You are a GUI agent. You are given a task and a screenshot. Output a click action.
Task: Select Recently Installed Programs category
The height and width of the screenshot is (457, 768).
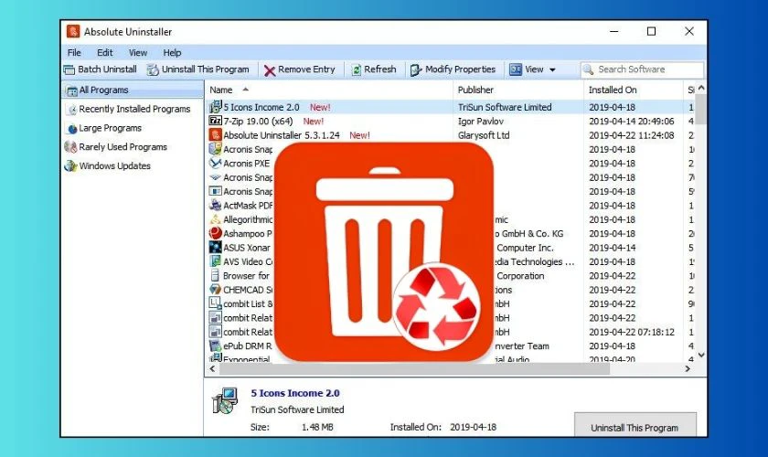[133, 110]
